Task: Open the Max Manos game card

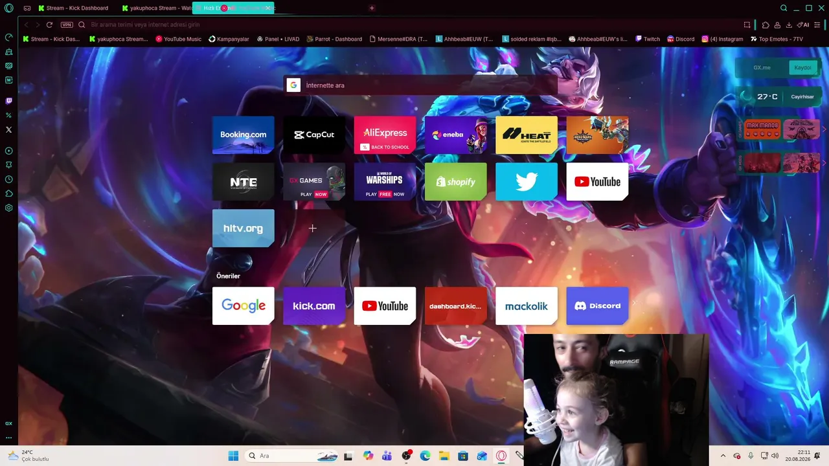Action: pos(762,129)
